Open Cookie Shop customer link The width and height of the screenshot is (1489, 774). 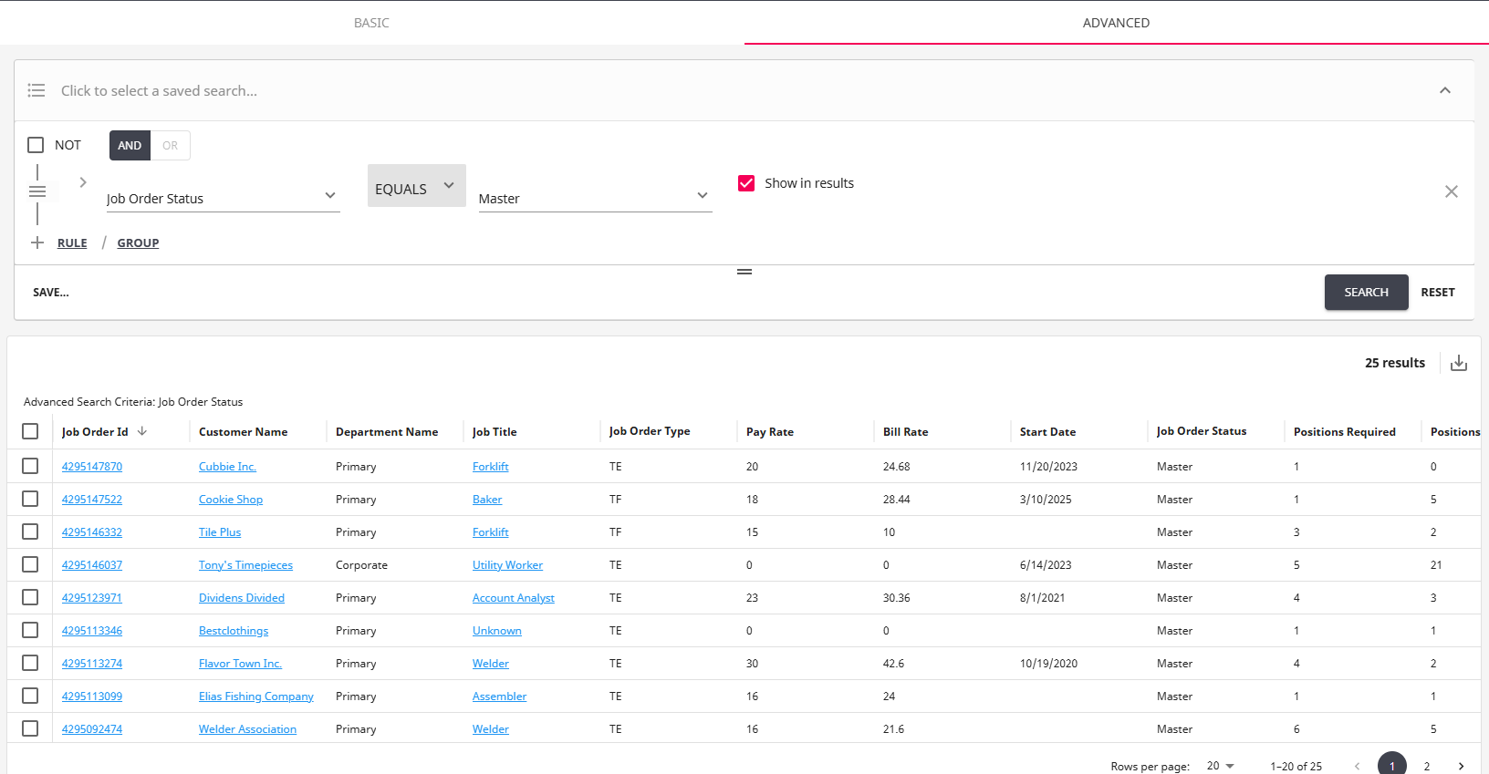tap(231, 500)
